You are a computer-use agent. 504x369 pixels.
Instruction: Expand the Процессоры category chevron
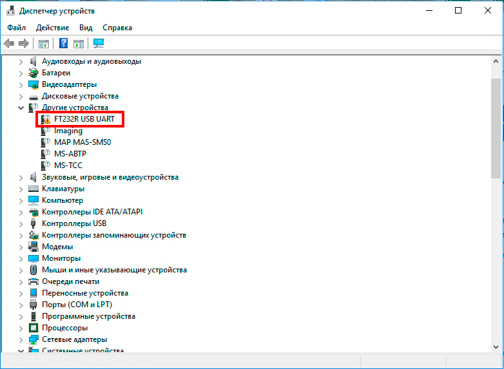tap(21, 328)
